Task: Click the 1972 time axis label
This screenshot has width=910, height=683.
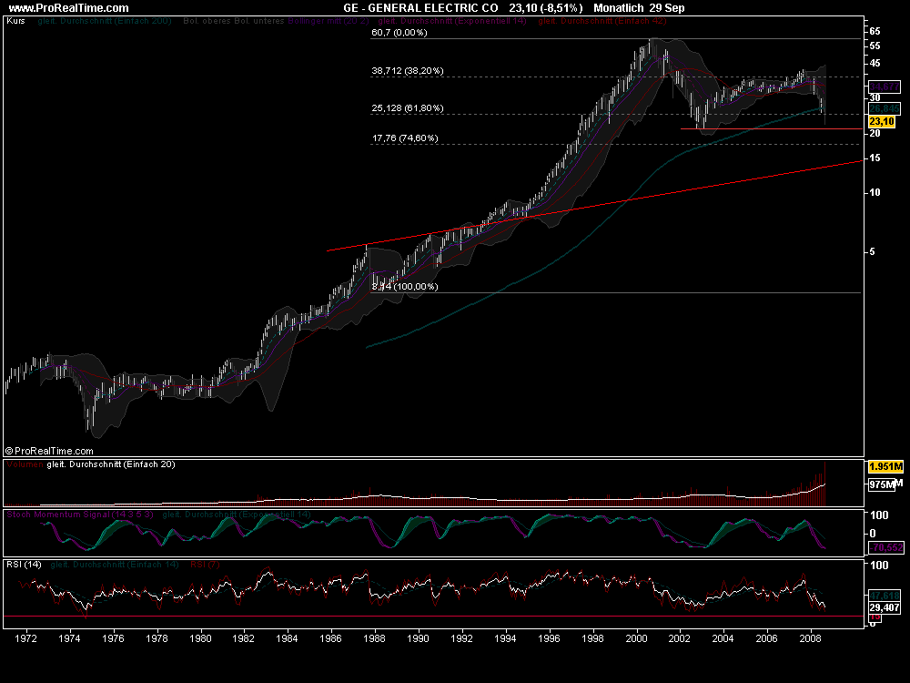Action: 25,638
